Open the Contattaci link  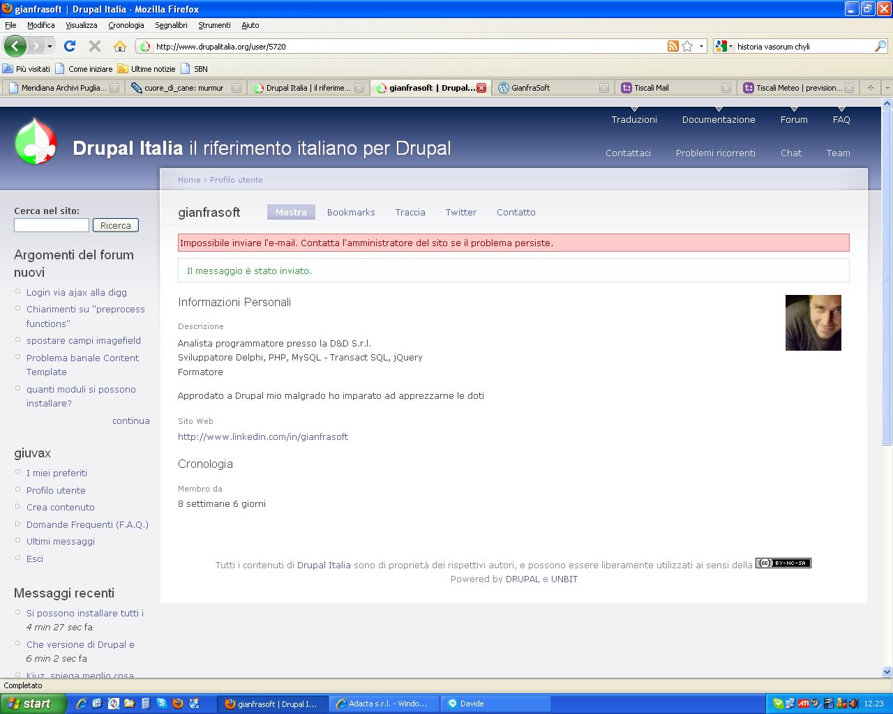pos(628,153)
